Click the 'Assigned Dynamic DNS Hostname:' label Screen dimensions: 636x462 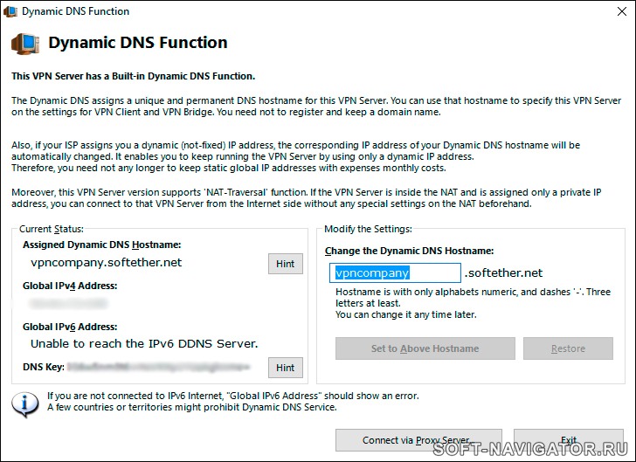(x=102, y=245)
